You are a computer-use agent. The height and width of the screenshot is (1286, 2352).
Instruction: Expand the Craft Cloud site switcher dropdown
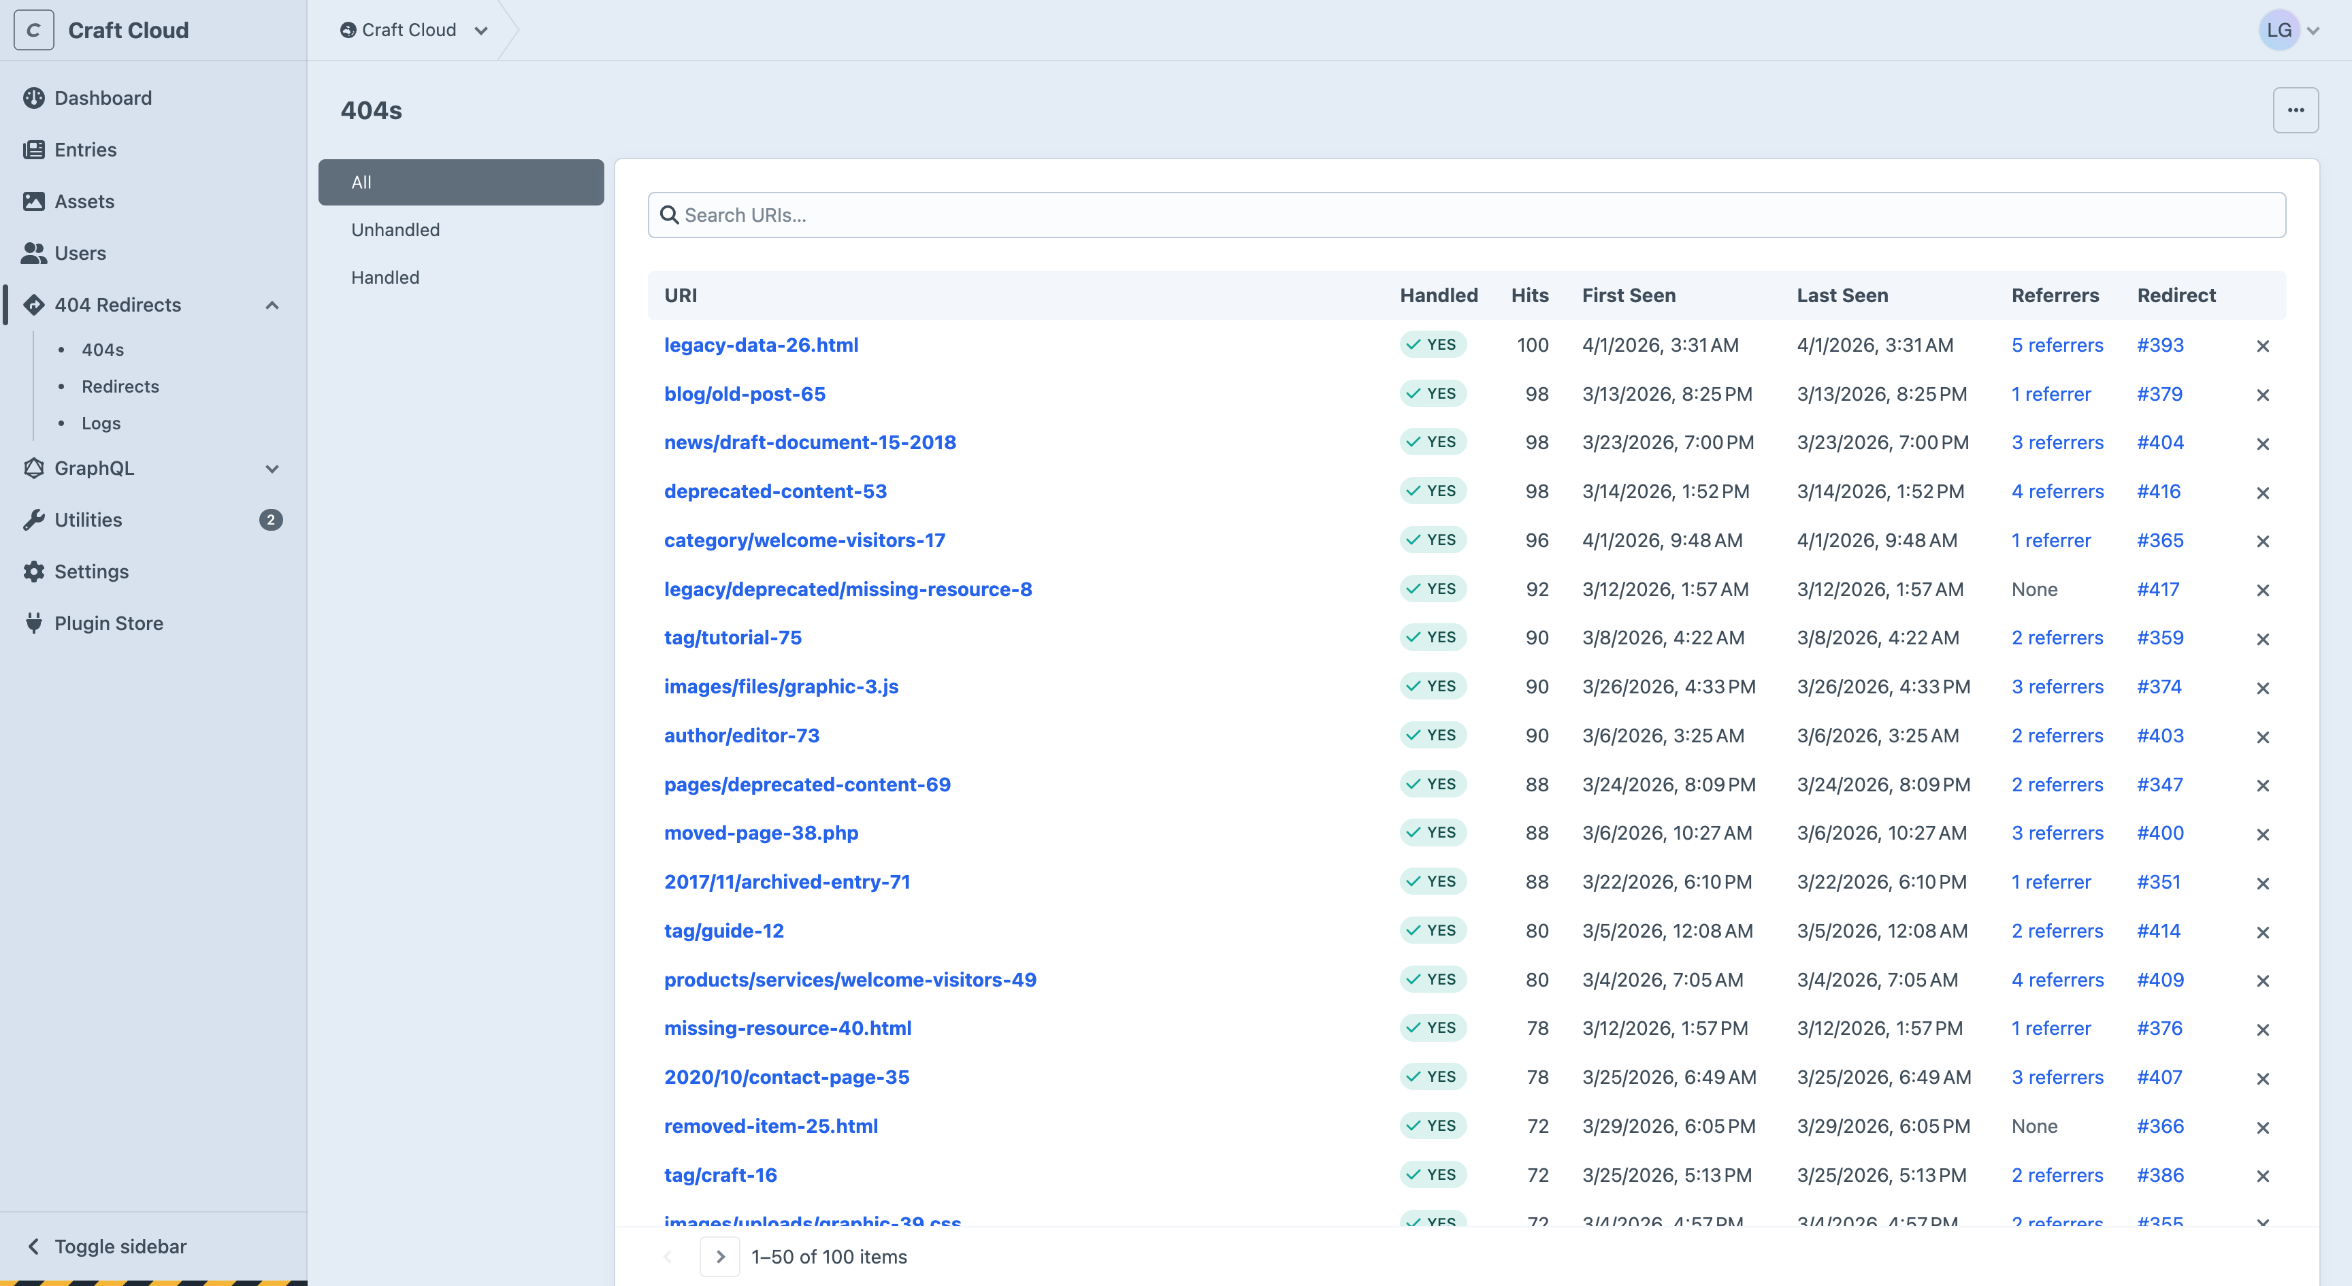[482, 29]
